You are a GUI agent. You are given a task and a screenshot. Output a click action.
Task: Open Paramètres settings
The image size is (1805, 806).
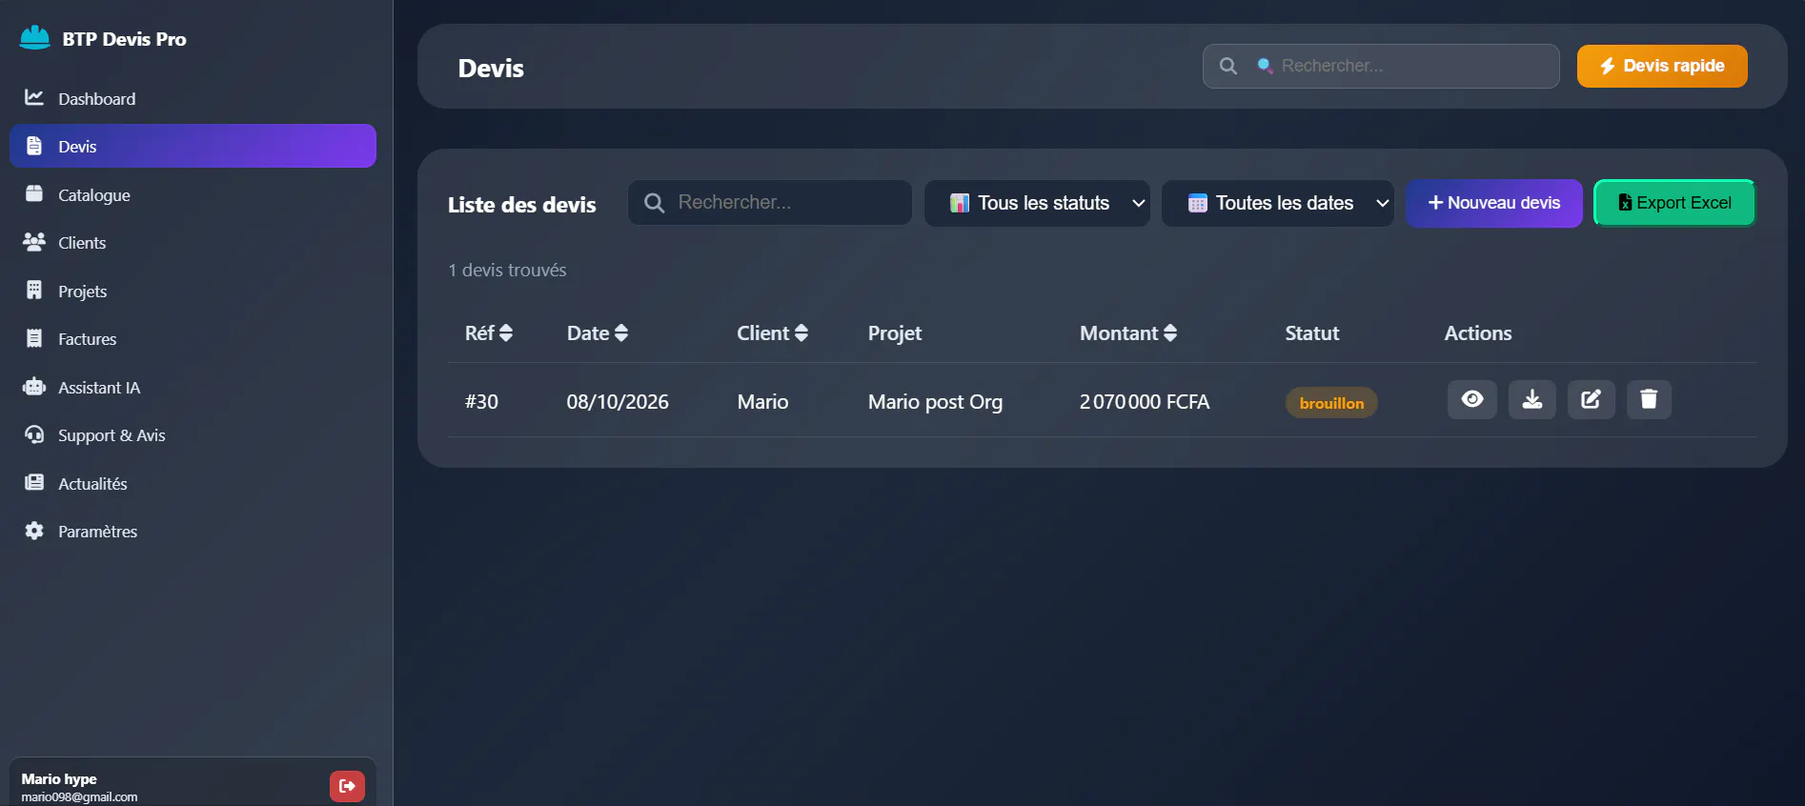point(193,531)
